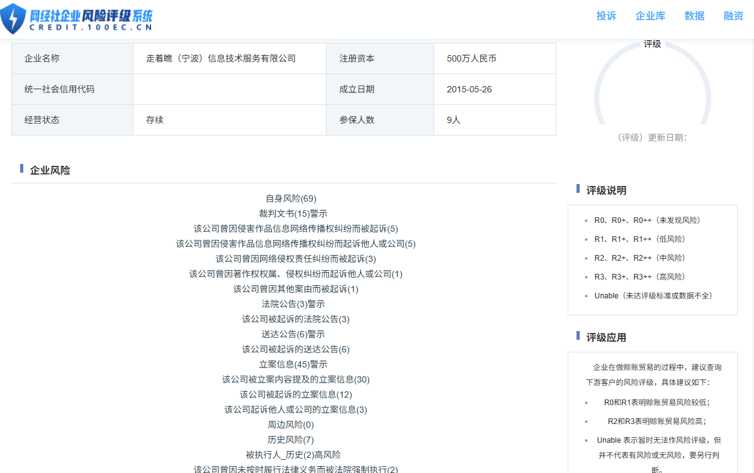Viewport: 754px width, 473px height.
Task: Click the R2和R3表明赊账贸易风险高 bullet
Action: pos(657,421)
